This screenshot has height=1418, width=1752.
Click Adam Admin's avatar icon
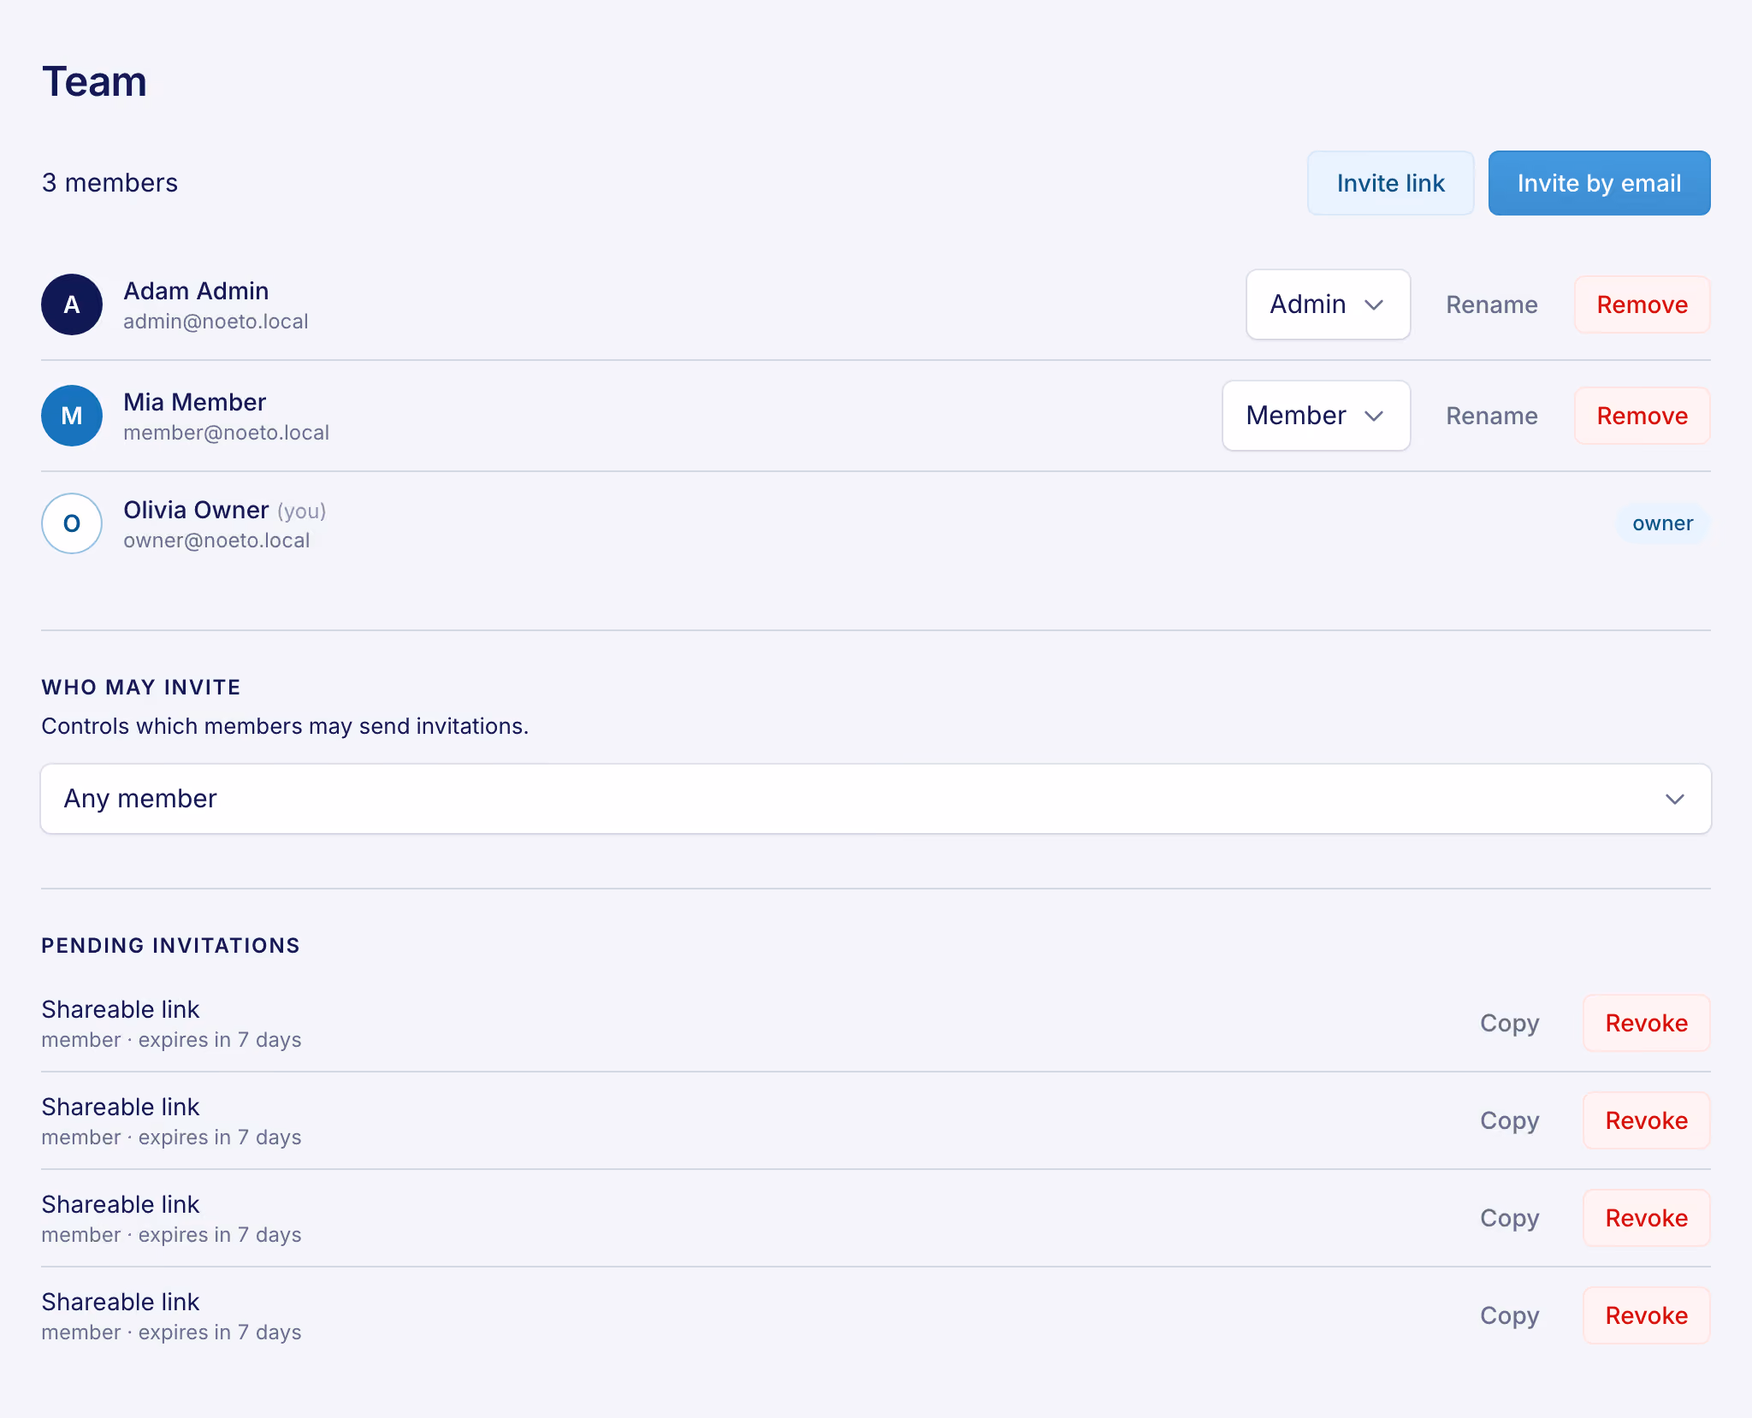(x=72, y=304)
